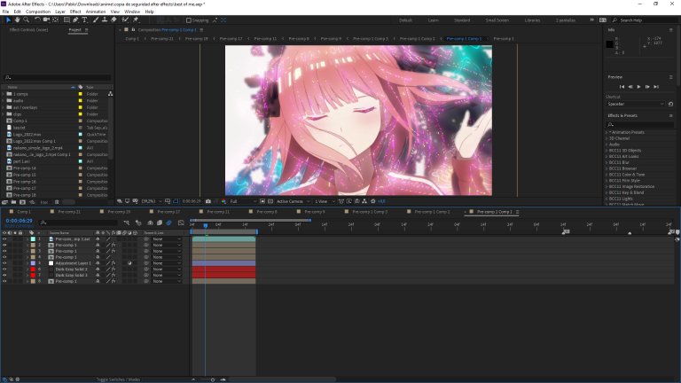Open the Full resolution dropdown
Screen dimensions: 681x383
pyautogui.click(x=243, y=201)
